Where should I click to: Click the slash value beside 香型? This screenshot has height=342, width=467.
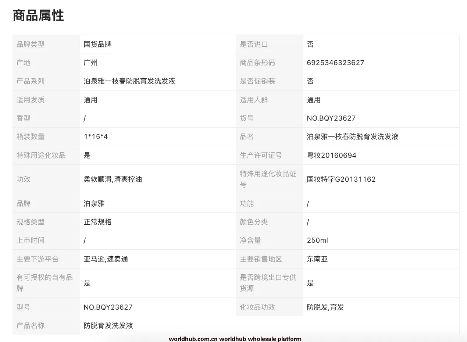coord(85,118)
